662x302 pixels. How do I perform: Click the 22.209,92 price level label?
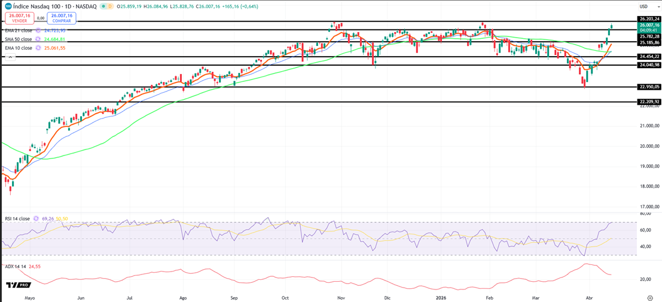649,102
